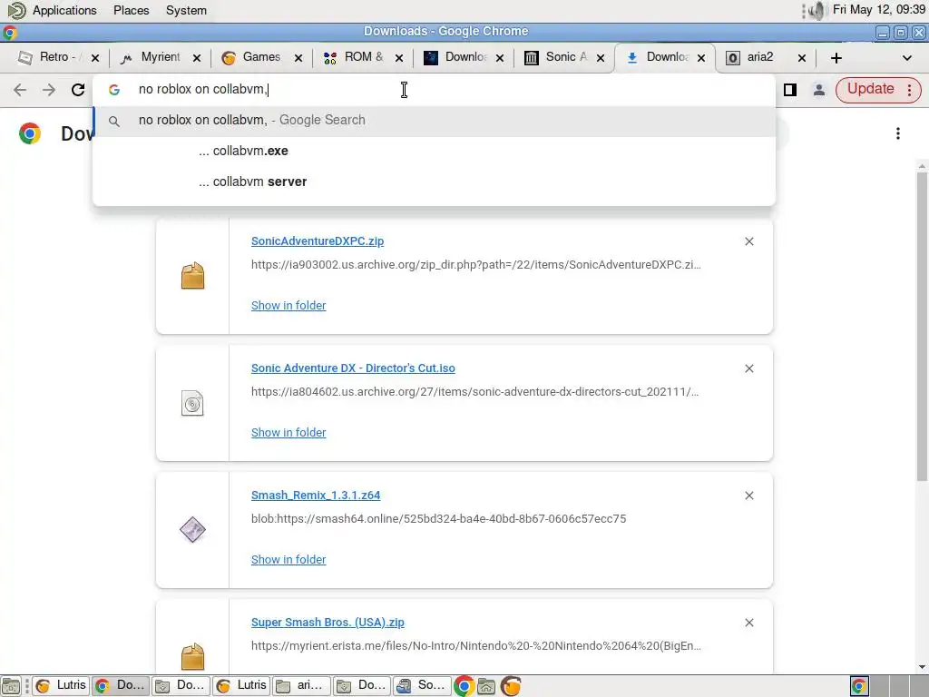Open a new tab with plus button

pos(836,57)
